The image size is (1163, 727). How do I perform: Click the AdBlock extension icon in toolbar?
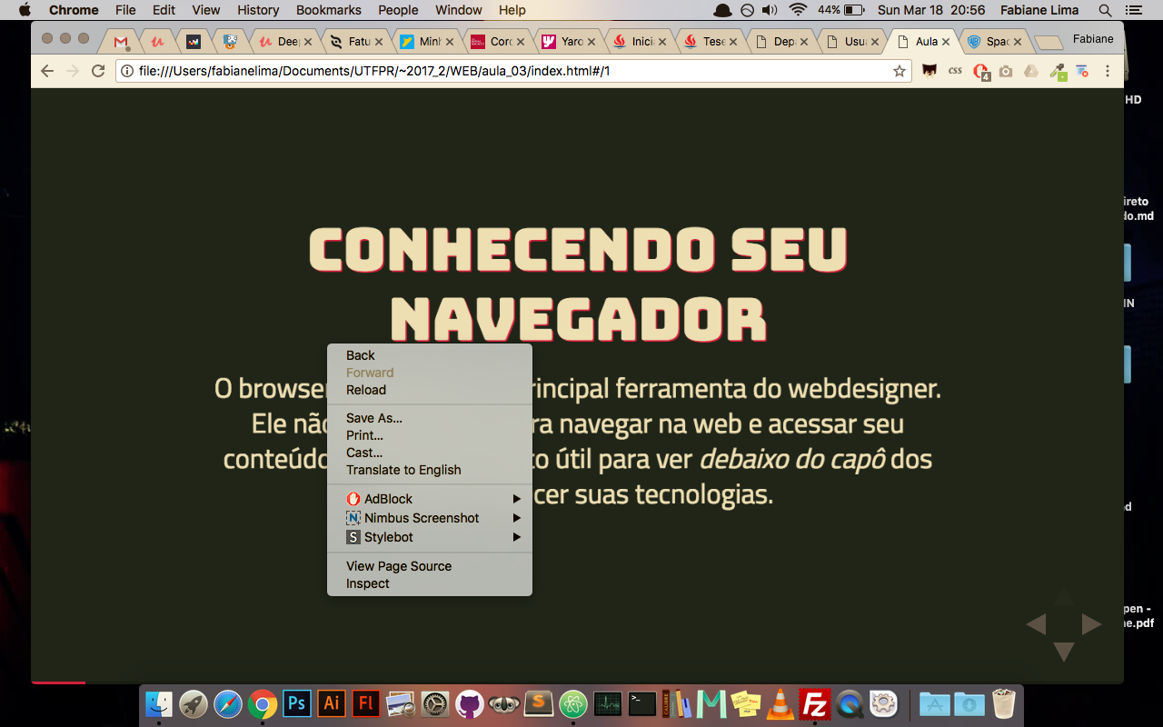tap(980, 71)
